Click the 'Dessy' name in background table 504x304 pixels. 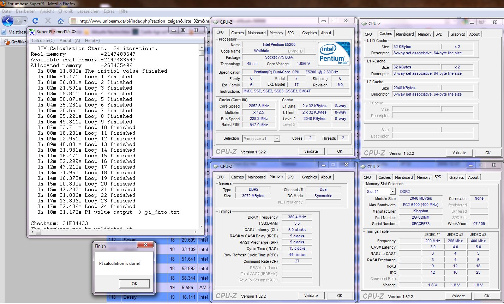(130, 297)
